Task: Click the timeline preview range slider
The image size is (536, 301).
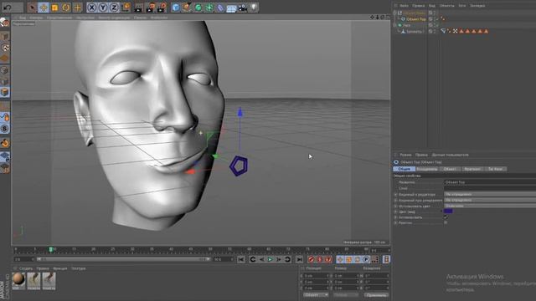Action: point(123,259)
